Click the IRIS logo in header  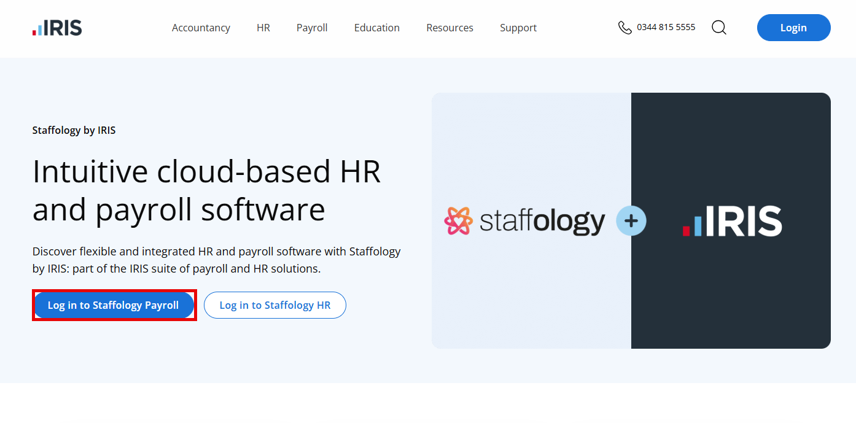coord(57,28)
